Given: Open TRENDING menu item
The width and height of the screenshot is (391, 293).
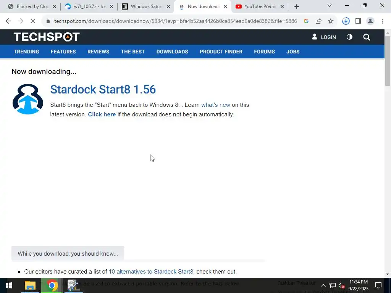Looking at the screenshot, I should (x=26, y=52).
